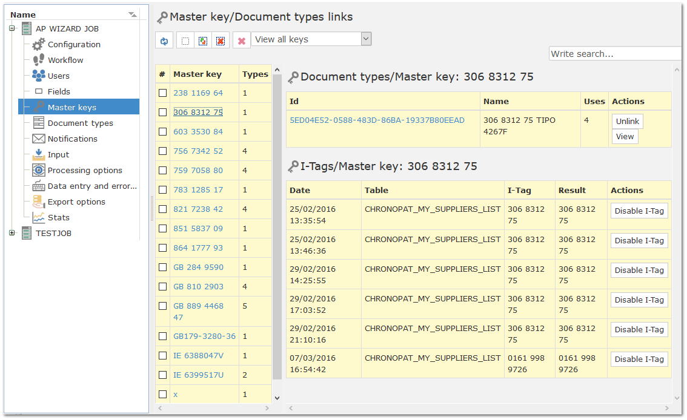Check the box beside GB 810 2903
687x420 pixels.
pyautogui.click(x=162, y=287)
